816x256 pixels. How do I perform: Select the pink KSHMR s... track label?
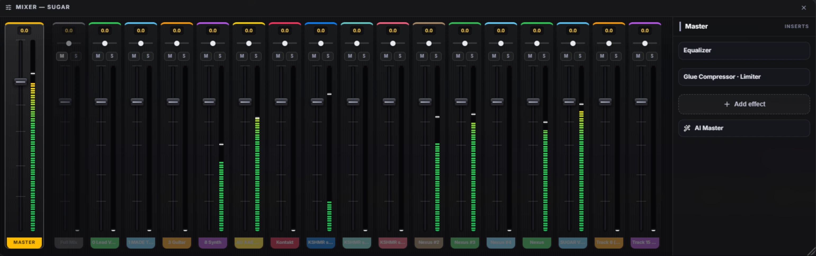click(x=393, y=243)
